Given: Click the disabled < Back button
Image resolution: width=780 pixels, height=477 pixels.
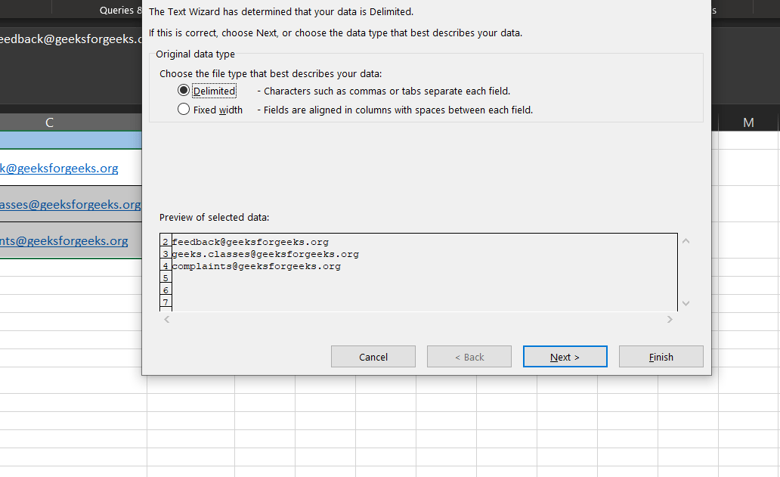Looking at the screenshot, I should 469,357.
